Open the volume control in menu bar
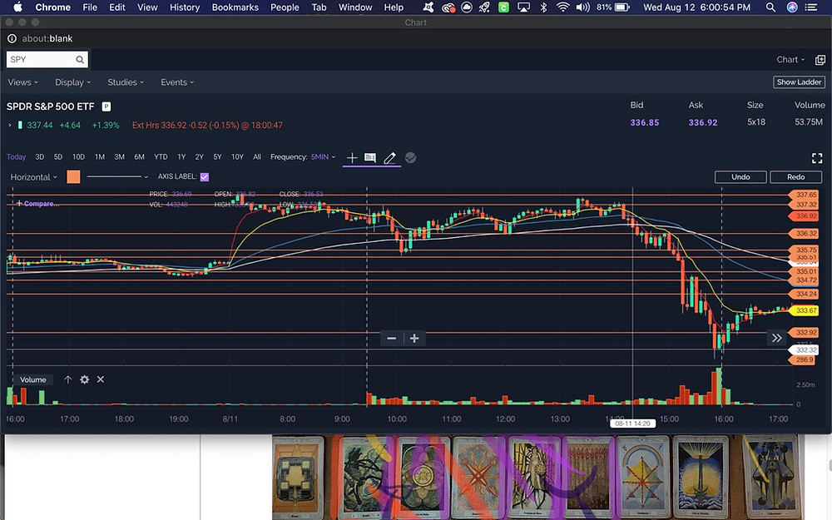 pos(582,7)
